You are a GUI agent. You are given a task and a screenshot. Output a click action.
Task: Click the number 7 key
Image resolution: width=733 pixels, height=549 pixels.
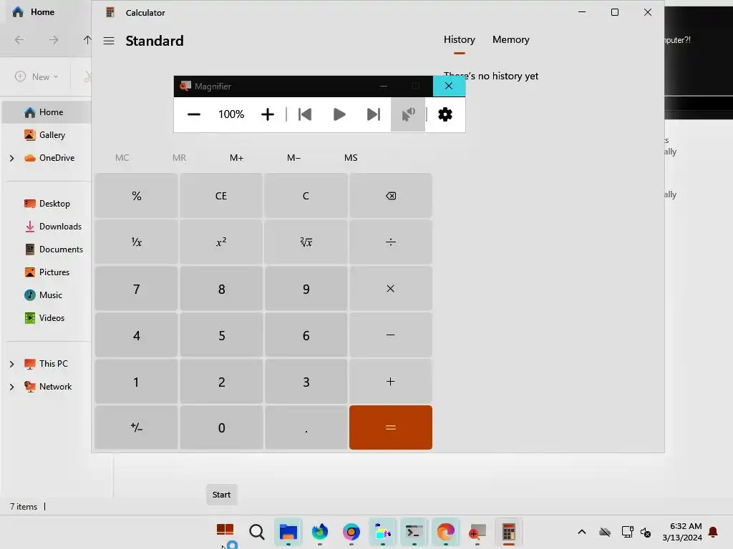click(137, 289)
